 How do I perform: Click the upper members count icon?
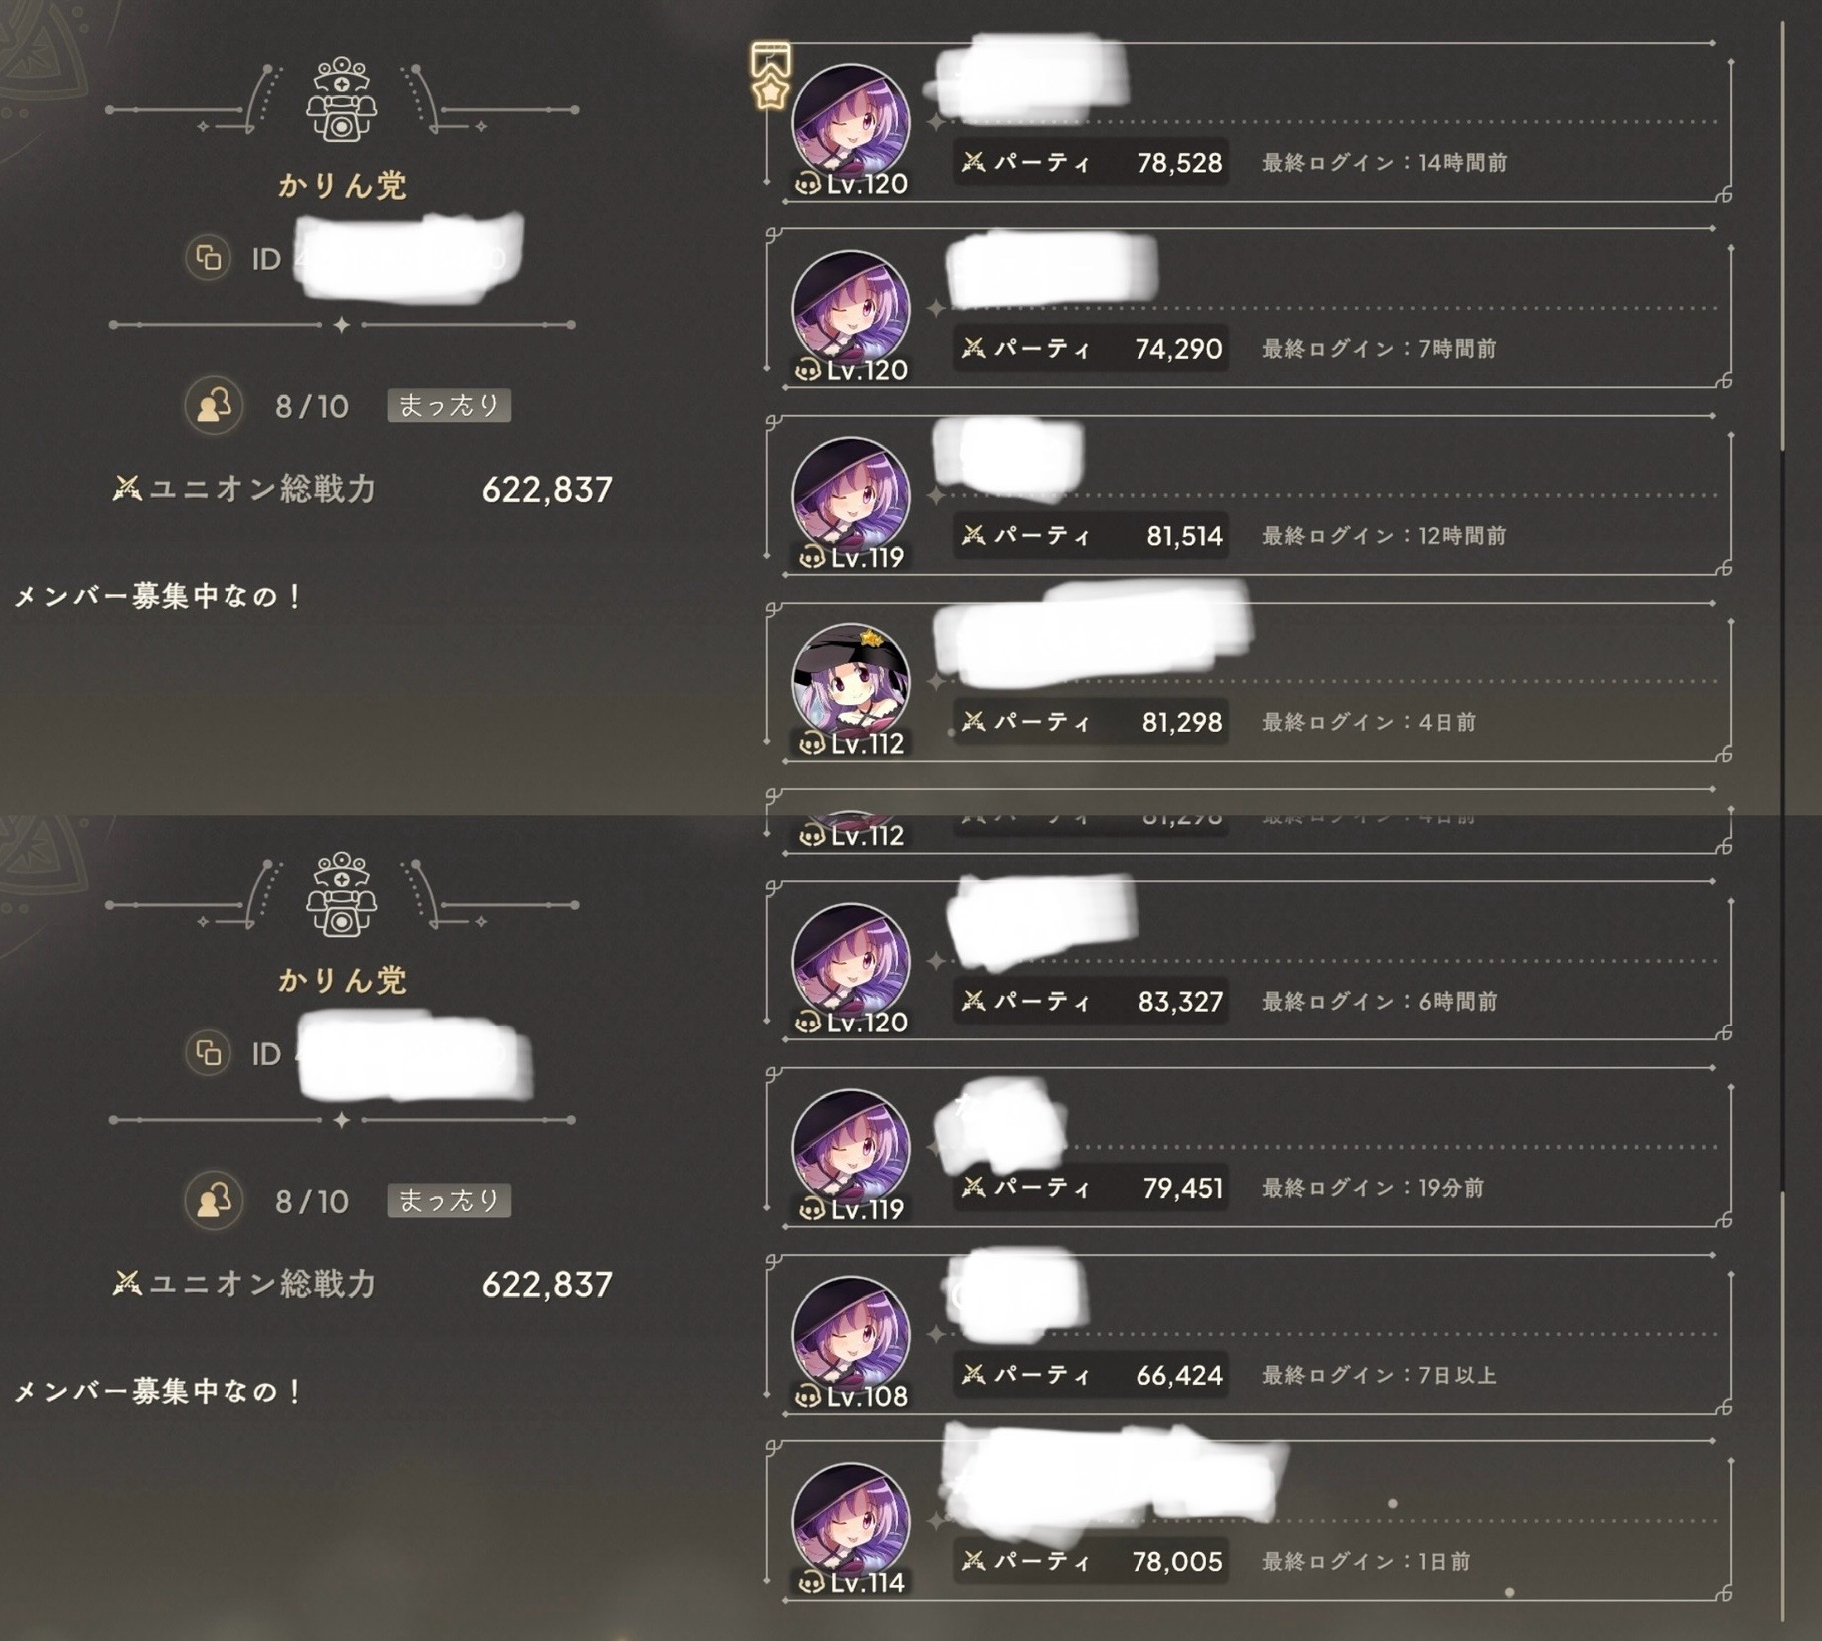coord(214,405)
